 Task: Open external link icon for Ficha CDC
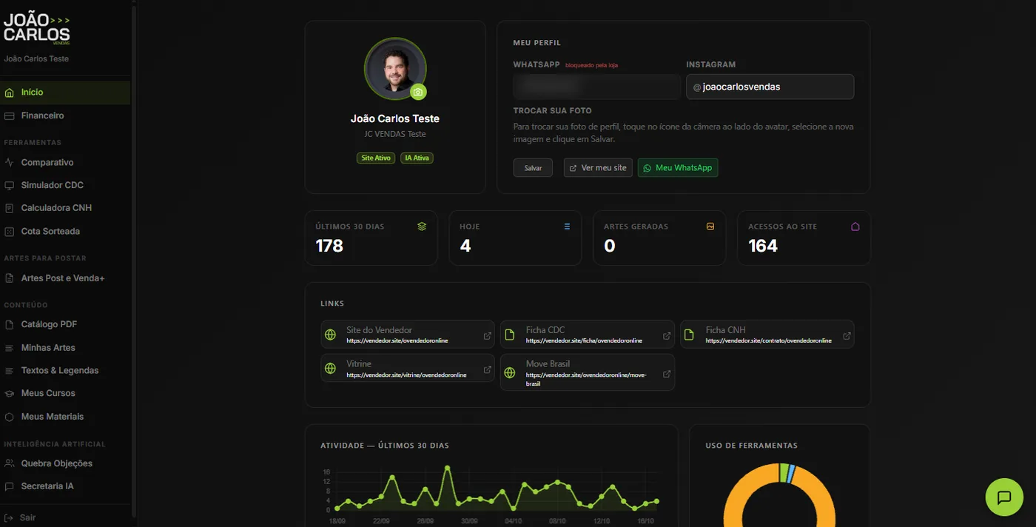[x=667, y=336]
